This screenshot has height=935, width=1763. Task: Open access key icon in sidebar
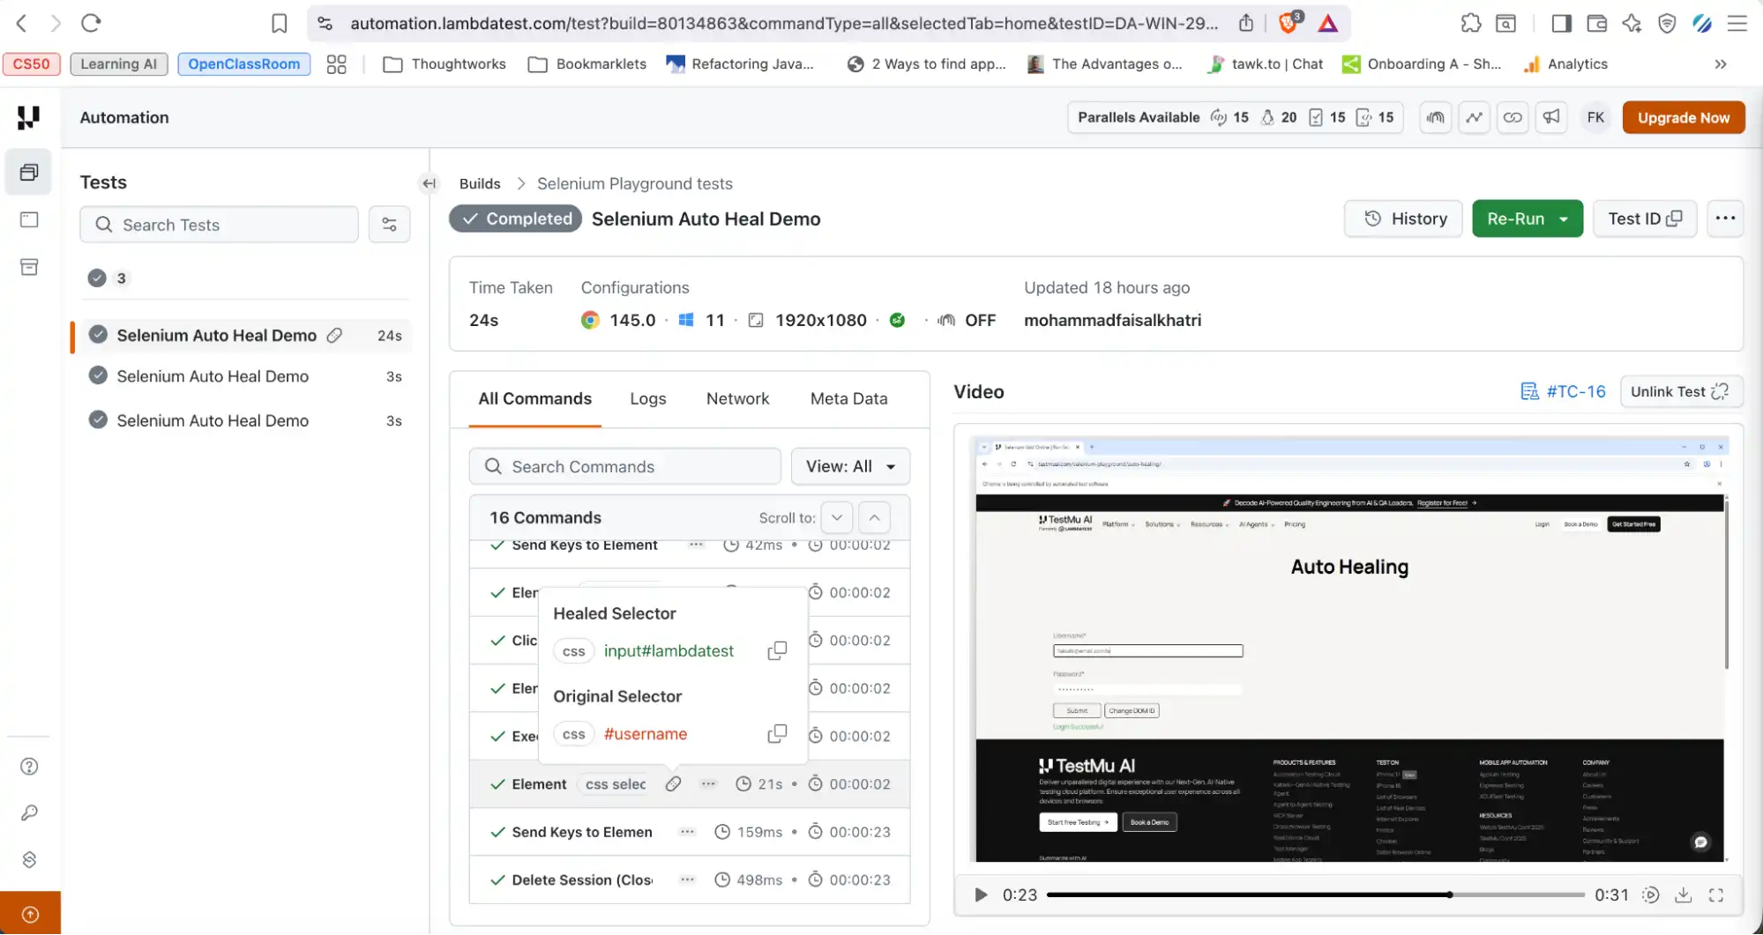pos(29,813)
